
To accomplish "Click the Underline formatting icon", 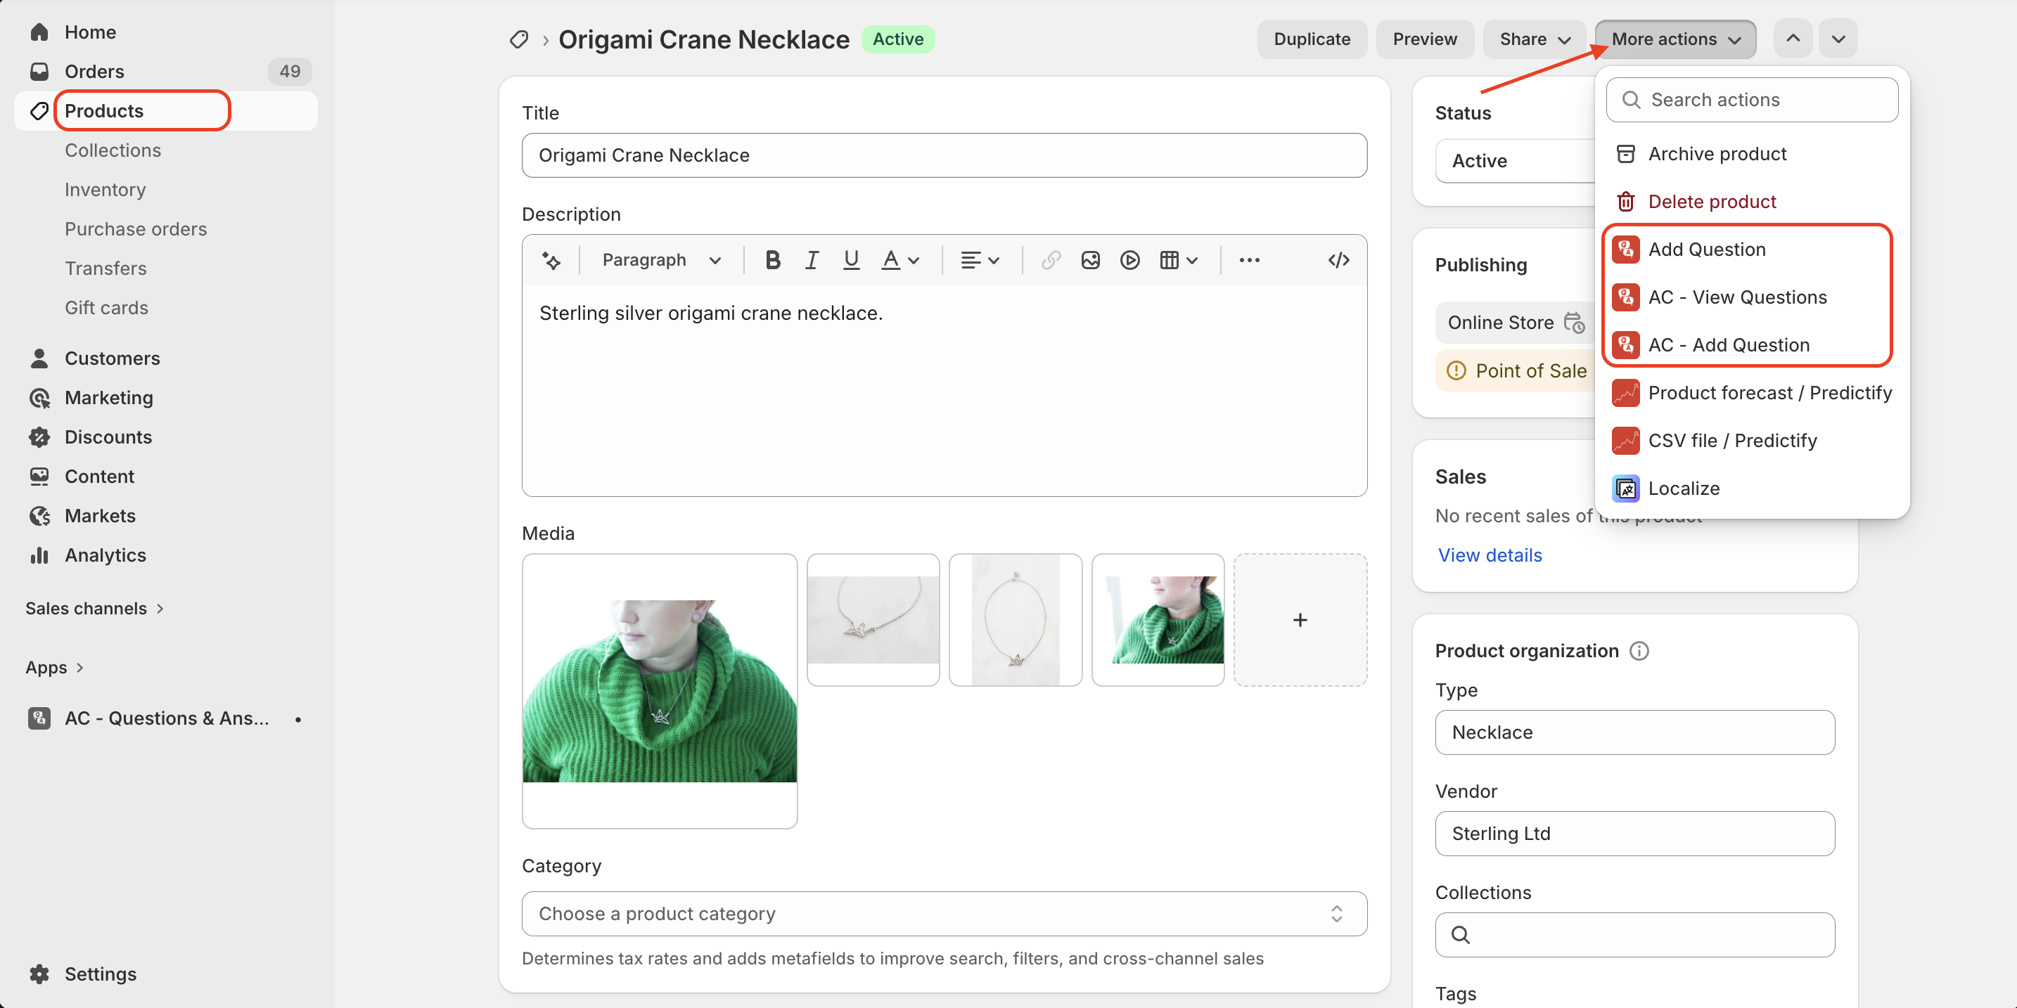I will [851, 260].
